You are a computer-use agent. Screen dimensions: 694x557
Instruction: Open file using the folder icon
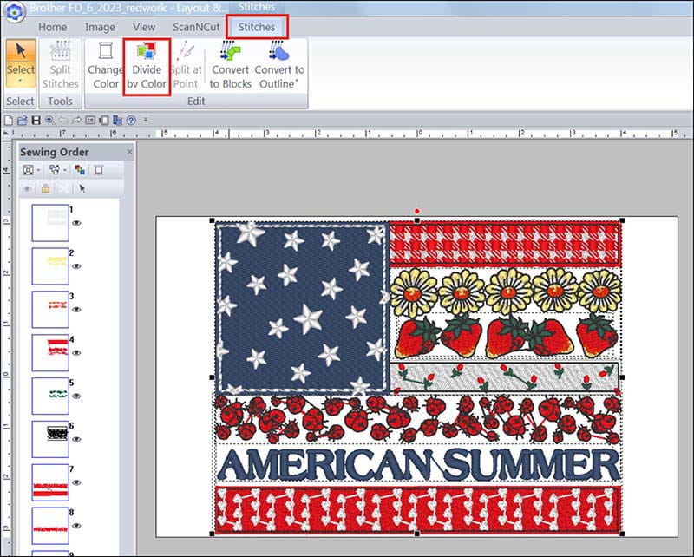(22, 119)
